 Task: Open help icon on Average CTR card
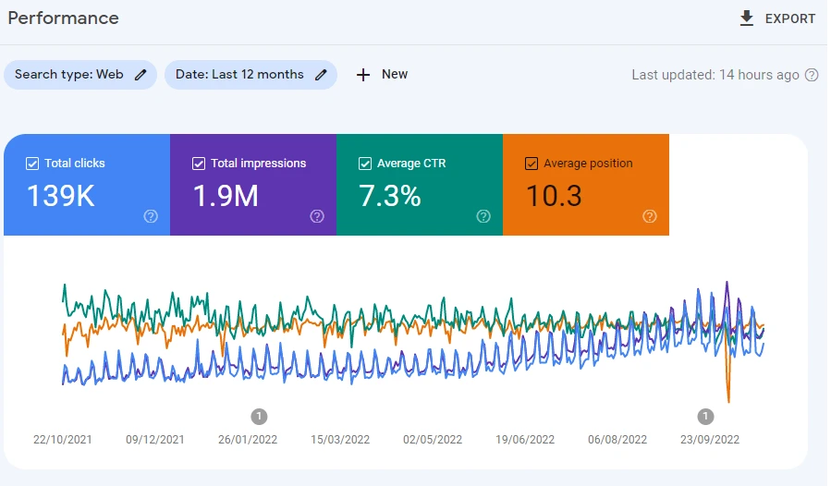pyautogui.click(x=483, y=216)
